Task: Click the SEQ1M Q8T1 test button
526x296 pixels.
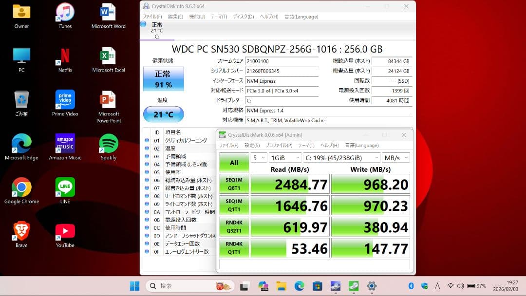Action: (x=234, y=184)
